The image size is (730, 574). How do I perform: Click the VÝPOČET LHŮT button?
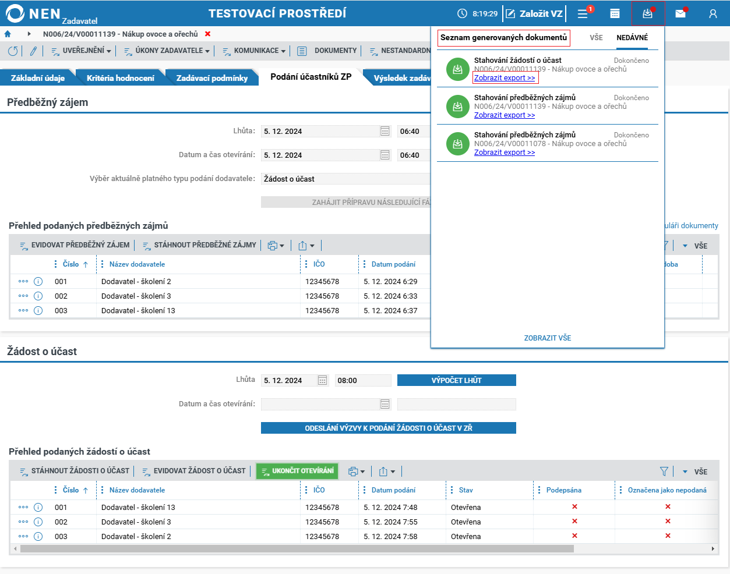coord(457,380)
